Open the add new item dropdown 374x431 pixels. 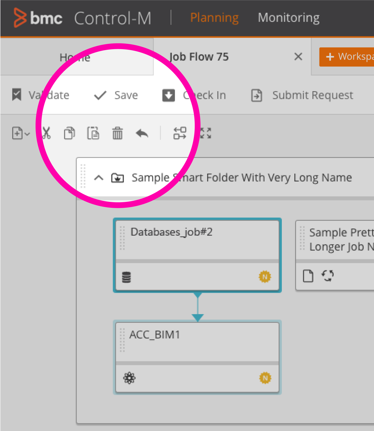[x=21, y=133]
